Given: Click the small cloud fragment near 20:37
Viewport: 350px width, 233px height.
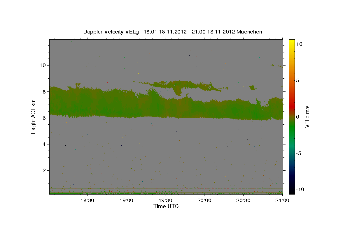Looking at the screenshot, I should point(252,87).
